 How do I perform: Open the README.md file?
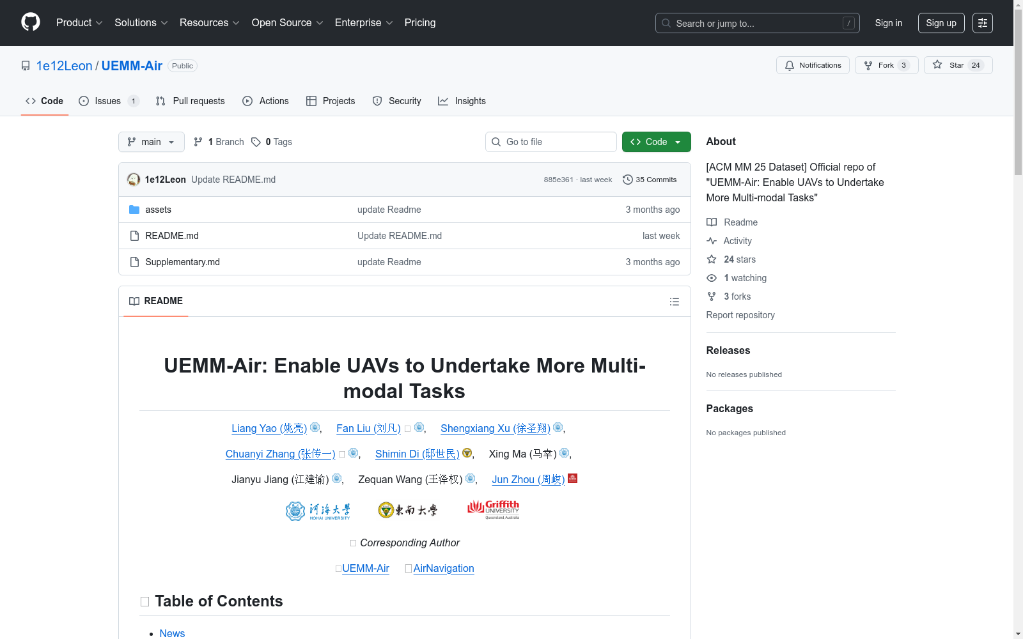point(172,236)
